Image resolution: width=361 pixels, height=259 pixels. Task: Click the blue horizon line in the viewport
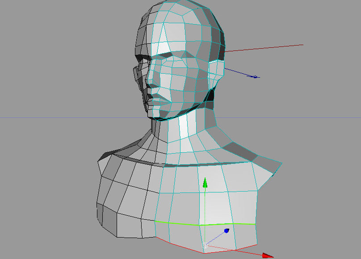54,117
